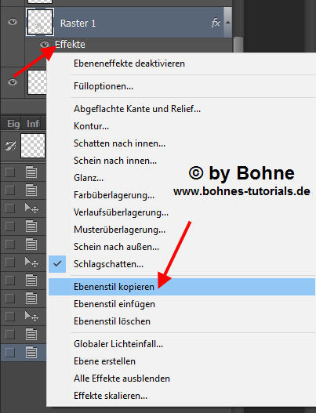Viewport: 316px width, 413px height.
Task: Toggle visibility of Effekte with its eye icon
Action: [45, 45]
